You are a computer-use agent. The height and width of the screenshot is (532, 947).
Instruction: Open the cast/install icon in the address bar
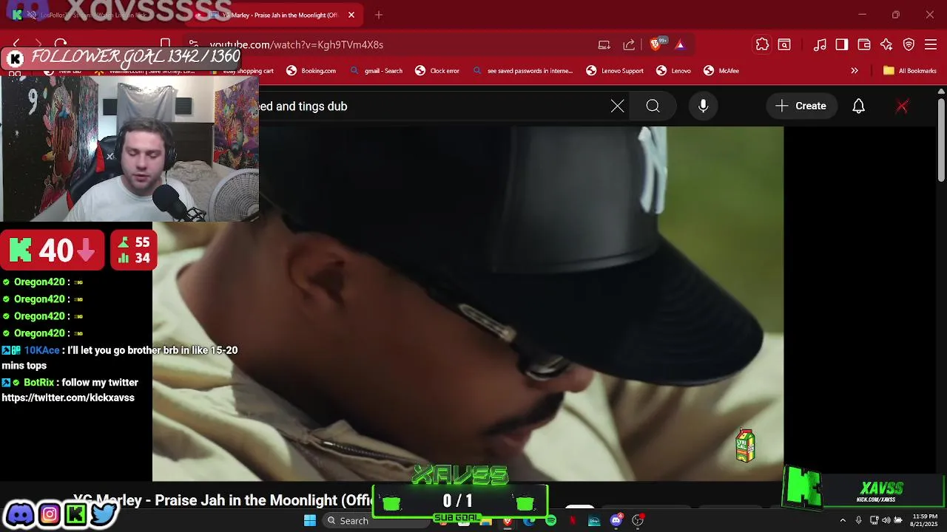point(604,44)
